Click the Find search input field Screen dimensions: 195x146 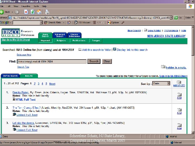pos(52,61)
